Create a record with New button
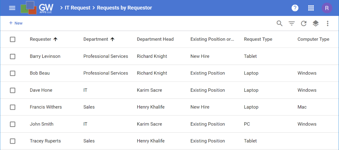The width and height of the screenshot is (339, 150). click(16, 23)
